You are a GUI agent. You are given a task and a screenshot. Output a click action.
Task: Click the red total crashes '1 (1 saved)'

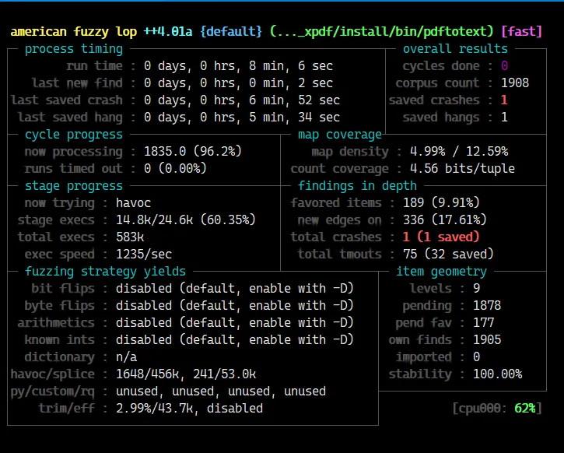click(x=441, y=237)
